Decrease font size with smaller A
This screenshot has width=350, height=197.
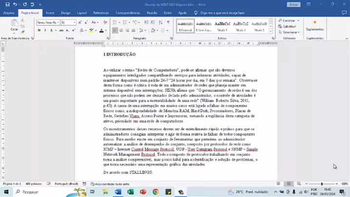tap(86, 22)
